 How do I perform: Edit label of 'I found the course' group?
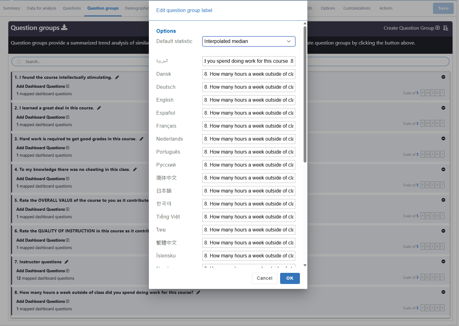point(117,77)
